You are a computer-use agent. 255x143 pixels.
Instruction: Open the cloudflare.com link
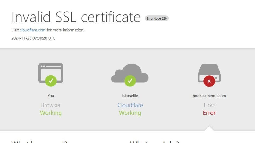[x=32, y=30]
